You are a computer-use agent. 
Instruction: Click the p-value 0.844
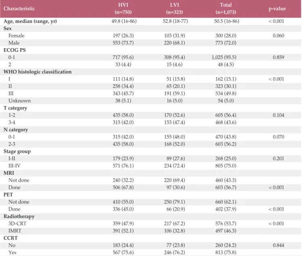point(279,245)
